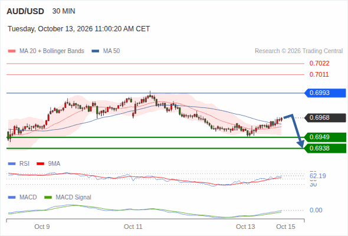The image size is (348, 236).
Task: Click the MA 20 + Bollinger Bands legend label
Action: (x=52, y=51)
